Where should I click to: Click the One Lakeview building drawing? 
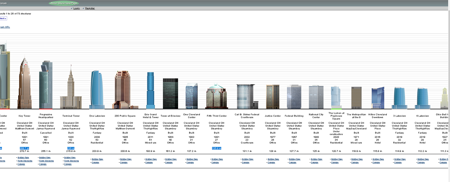tap(97, 90)
